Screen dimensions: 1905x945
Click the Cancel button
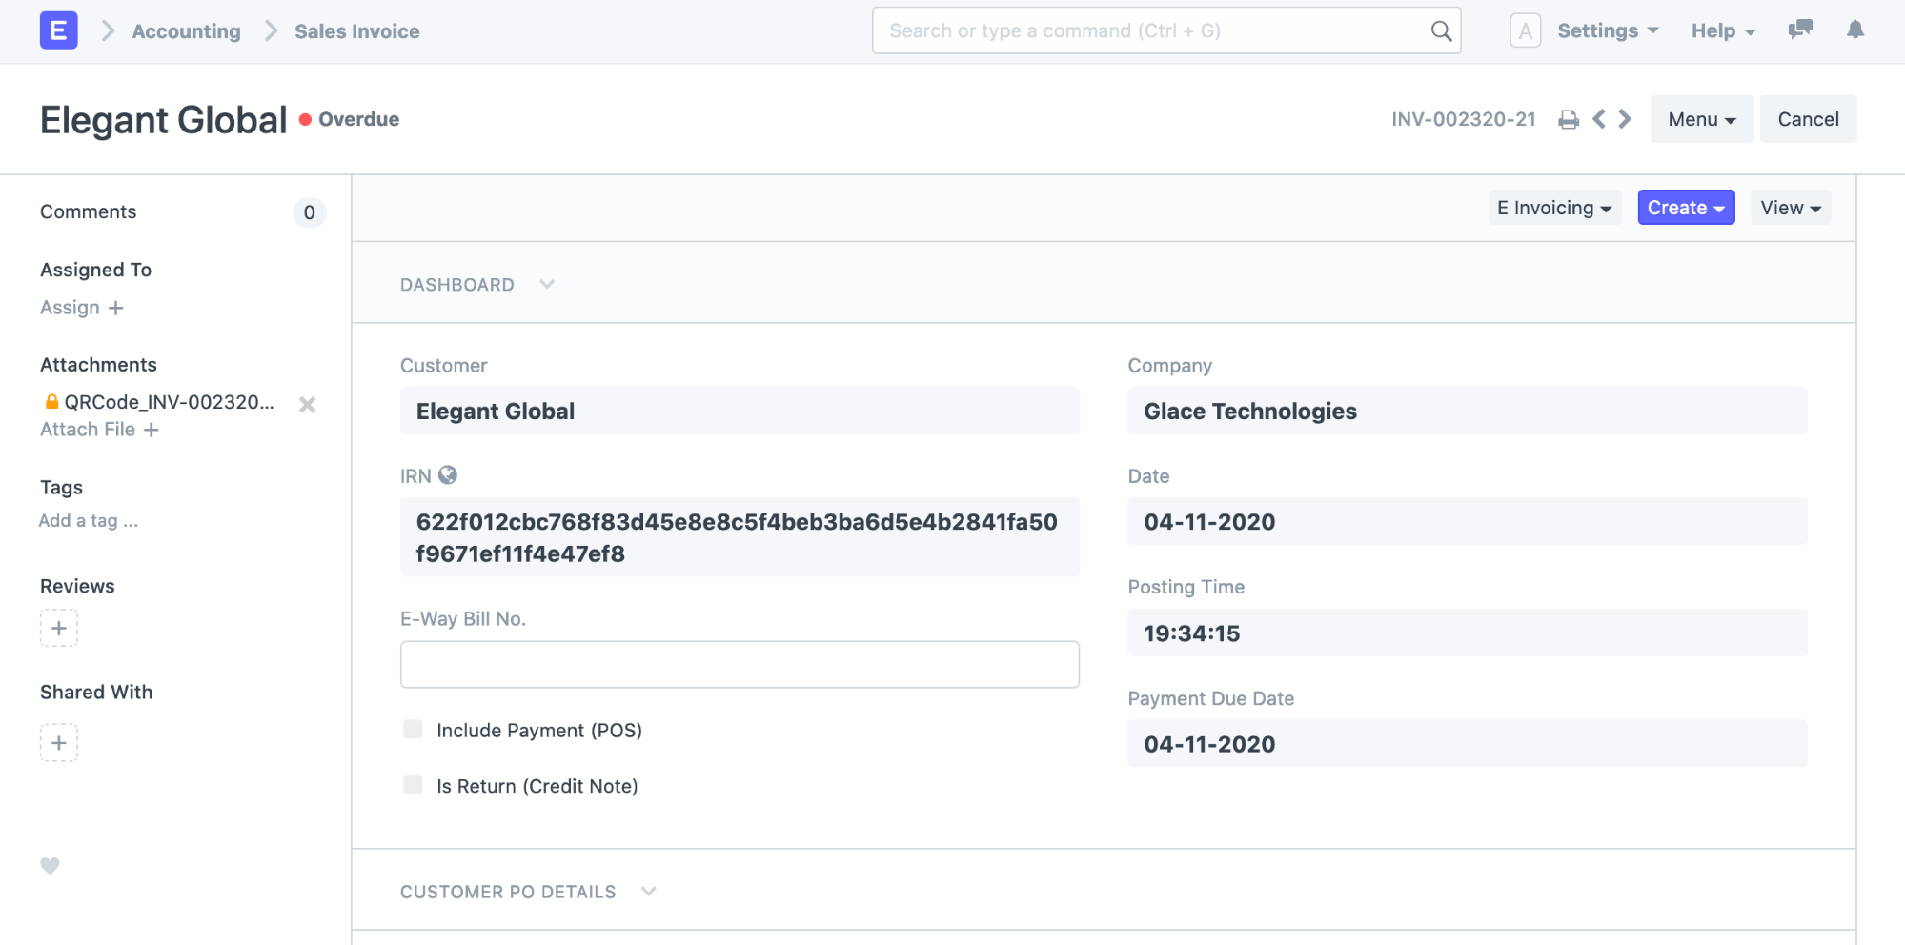[1808, 119]
